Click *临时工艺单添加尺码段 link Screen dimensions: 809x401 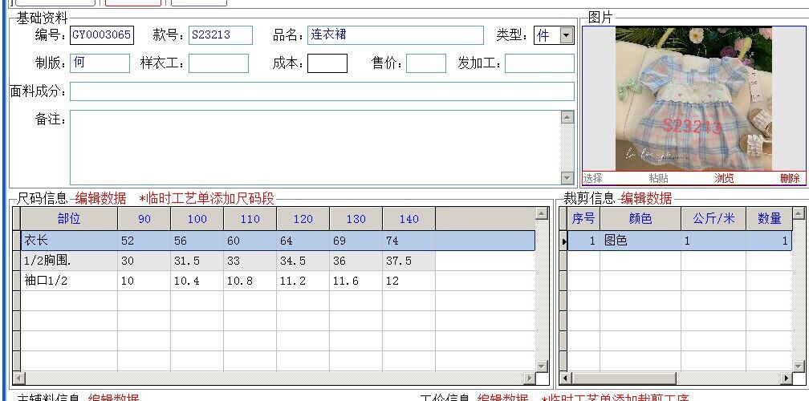coord(207,198)
